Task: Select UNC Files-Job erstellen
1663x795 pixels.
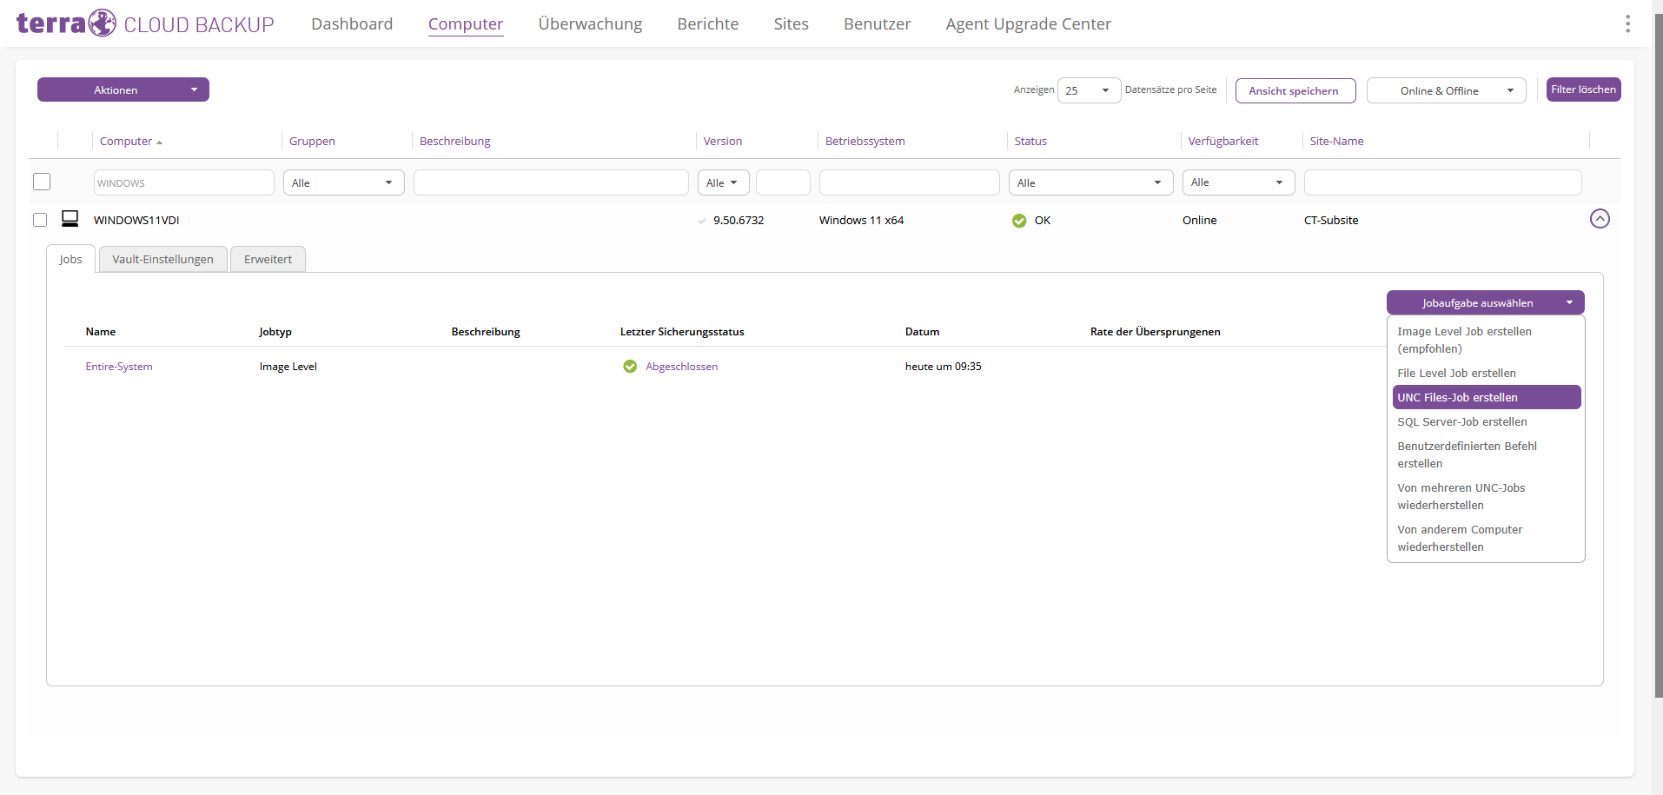Action: (x=1486, y=397)
